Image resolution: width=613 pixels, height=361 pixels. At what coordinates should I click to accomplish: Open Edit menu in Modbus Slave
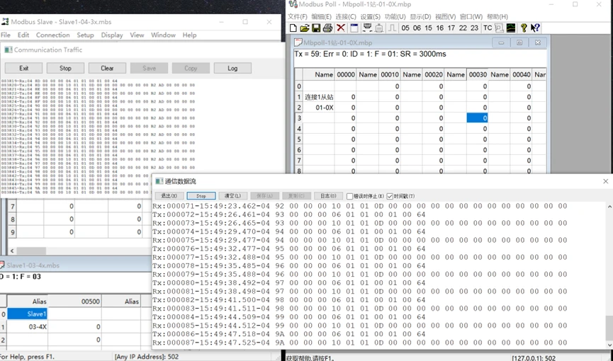point(23,35)
